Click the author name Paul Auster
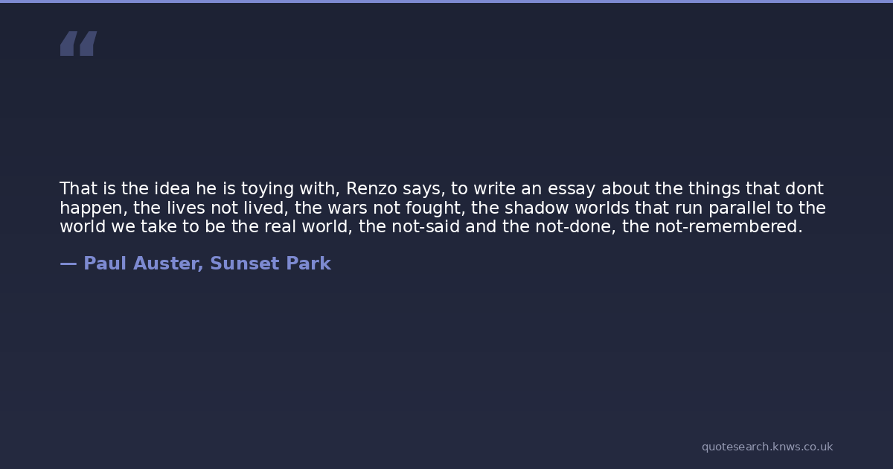Screen dimensions: 893x469 [143, 264]
